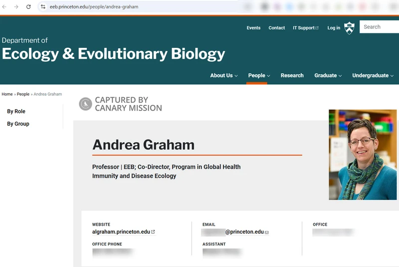Open the Events link
Image resolution: width=399 pixels, height=267 pixels.
[253, 28]
